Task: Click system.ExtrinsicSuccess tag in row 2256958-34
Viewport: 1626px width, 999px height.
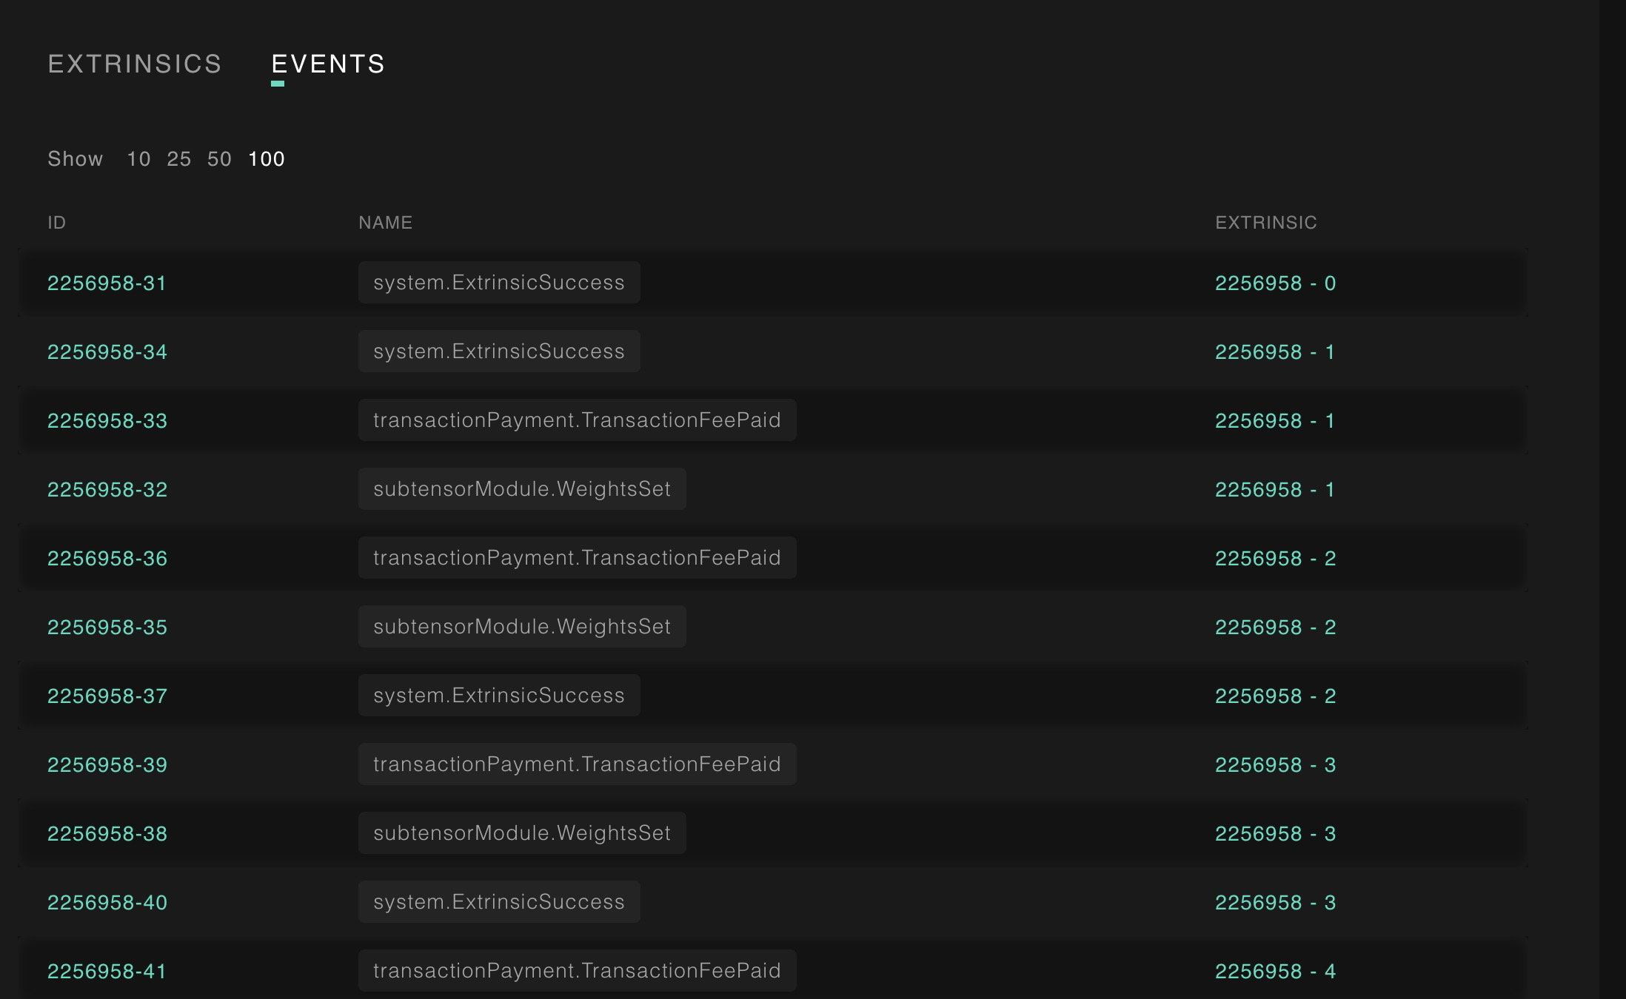Action: click(x=499, y=351)
